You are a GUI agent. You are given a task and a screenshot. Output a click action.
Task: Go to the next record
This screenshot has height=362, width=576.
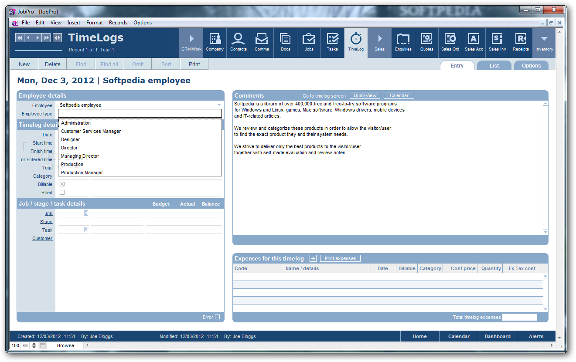[x=37, y=38]
